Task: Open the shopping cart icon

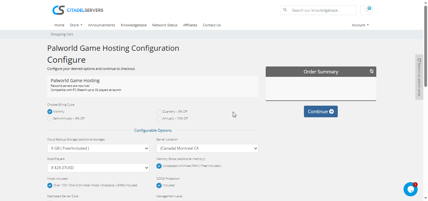Action: tap(366, 10)
